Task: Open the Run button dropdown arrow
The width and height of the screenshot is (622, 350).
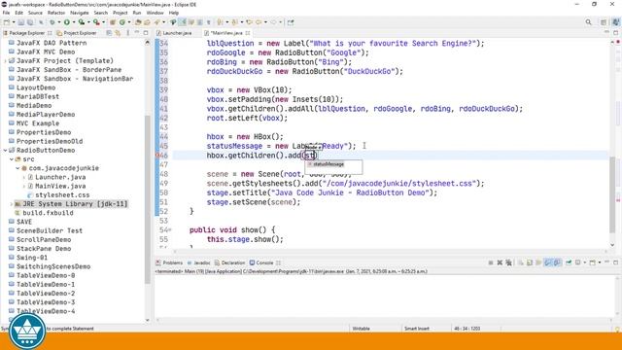Action: 74,22
